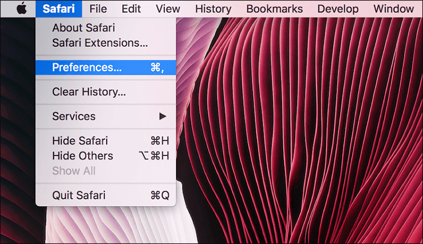Open the Edit menu
The width and height of the screenshot is (423, 244).
pos(131,8)
